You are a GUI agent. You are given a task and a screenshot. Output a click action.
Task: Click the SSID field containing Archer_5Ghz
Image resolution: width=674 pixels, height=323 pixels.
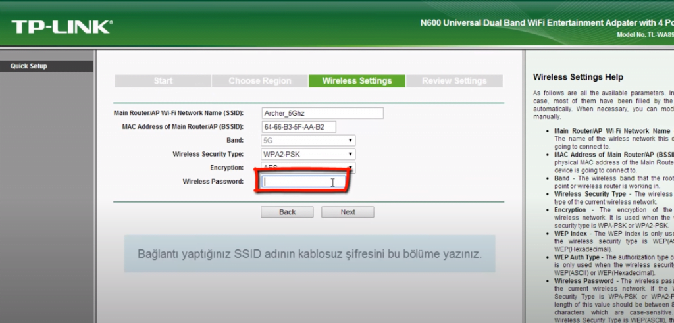pyautogui.click(x=323, y=113)
